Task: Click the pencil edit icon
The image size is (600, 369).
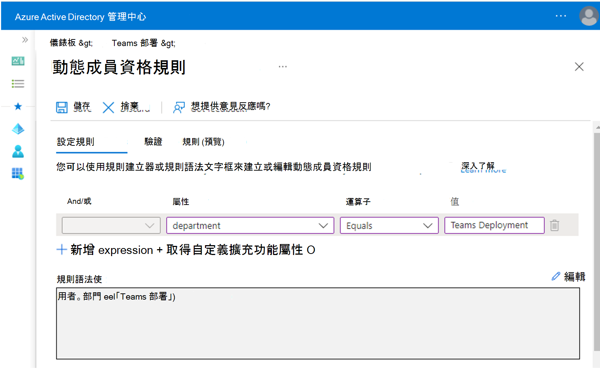Action: coord(556,277)
